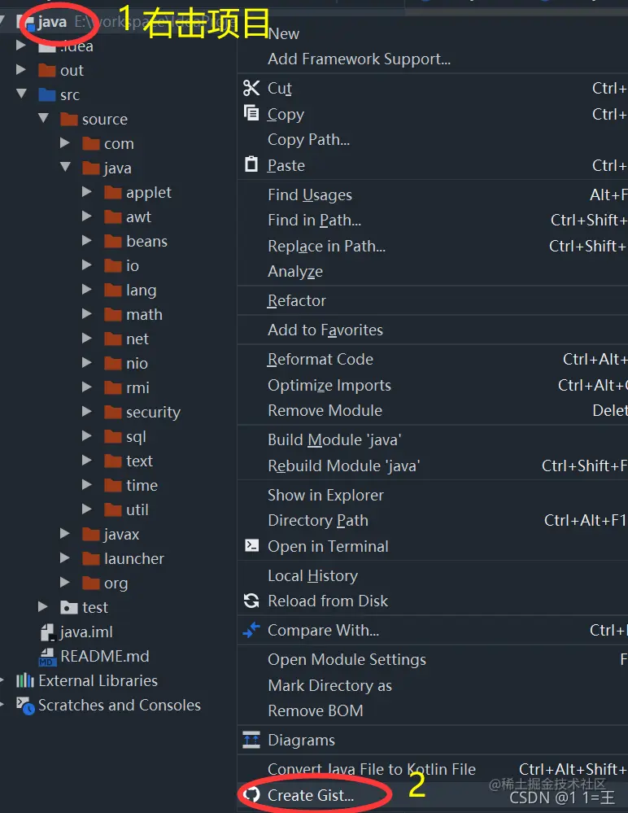Click the javax folder icon
The width and height of the screenshot is (628, 813).
pyautogui.click(x=90, y=534)
